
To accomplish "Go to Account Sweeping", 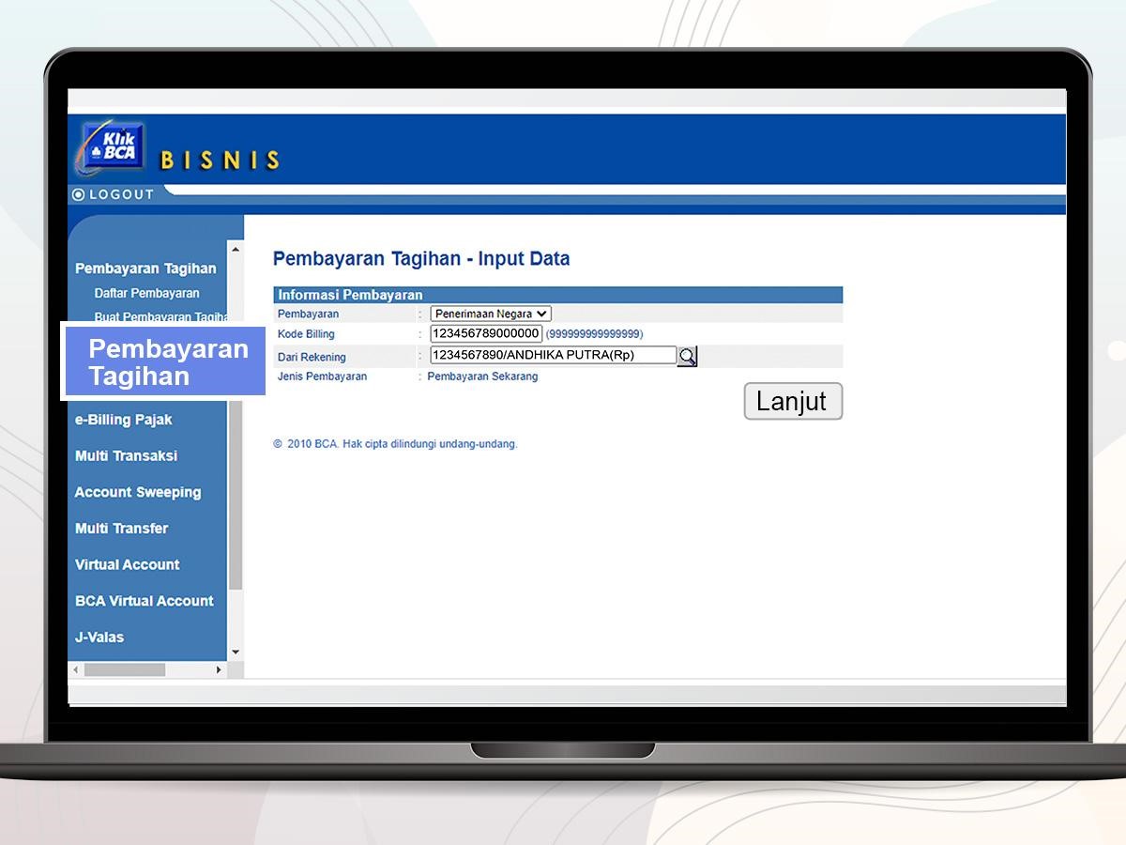I will 138,492.
